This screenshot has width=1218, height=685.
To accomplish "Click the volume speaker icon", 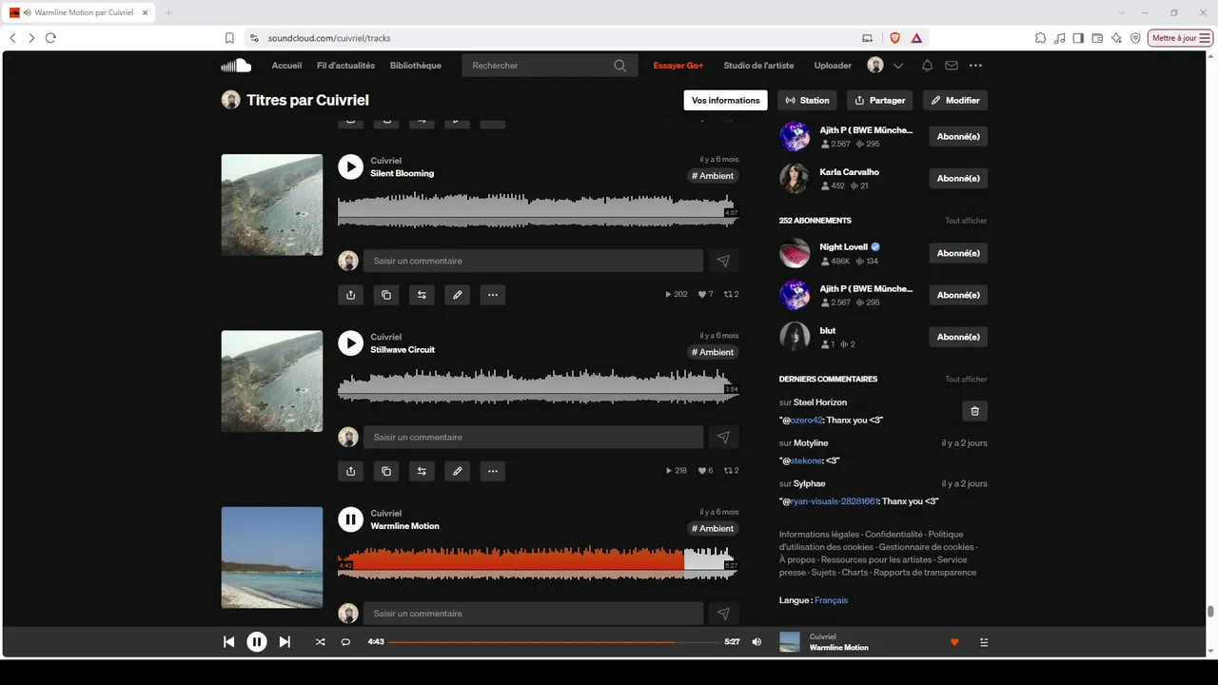I will (756, 642).
